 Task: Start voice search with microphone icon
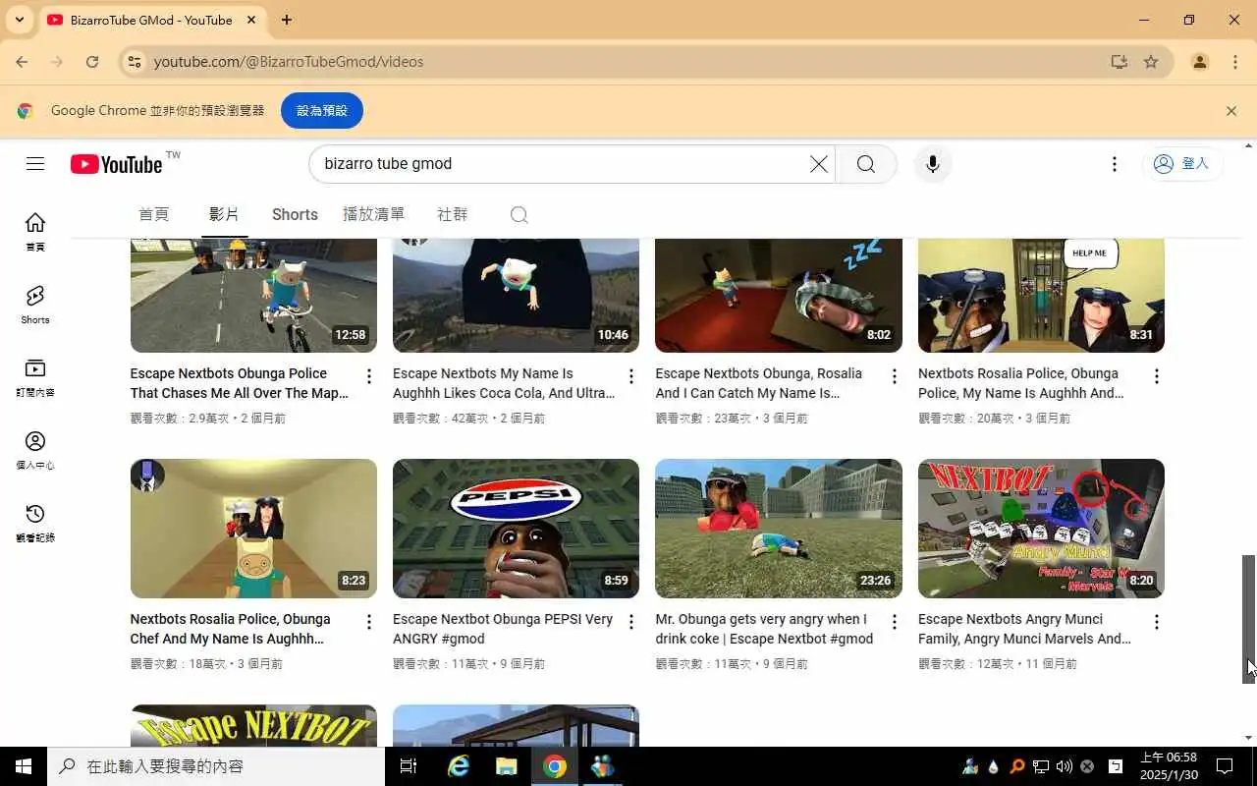pos(932,164)
